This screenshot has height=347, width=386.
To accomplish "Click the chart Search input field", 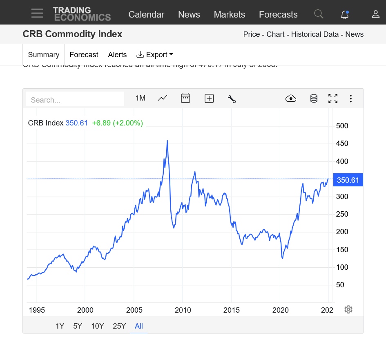I will point(75,99).
